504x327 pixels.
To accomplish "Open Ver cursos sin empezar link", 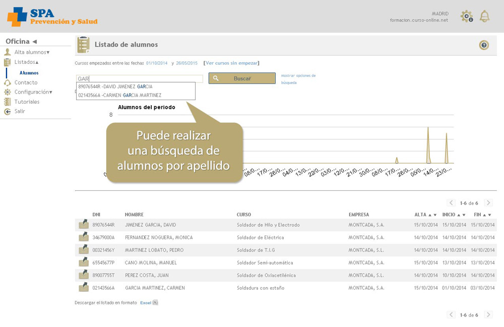I will [231, 63].
